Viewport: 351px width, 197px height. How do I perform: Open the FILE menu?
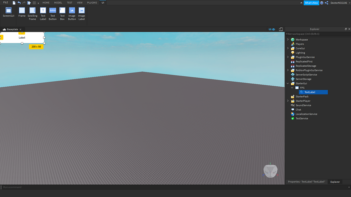5,2
